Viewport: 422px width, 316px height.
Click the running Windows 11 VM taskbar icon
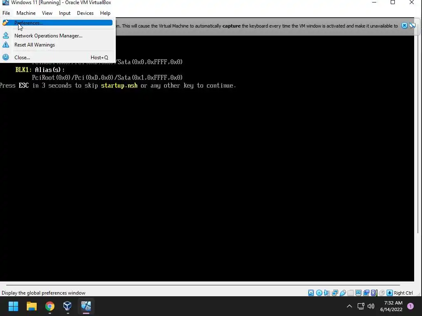(86, 306)
